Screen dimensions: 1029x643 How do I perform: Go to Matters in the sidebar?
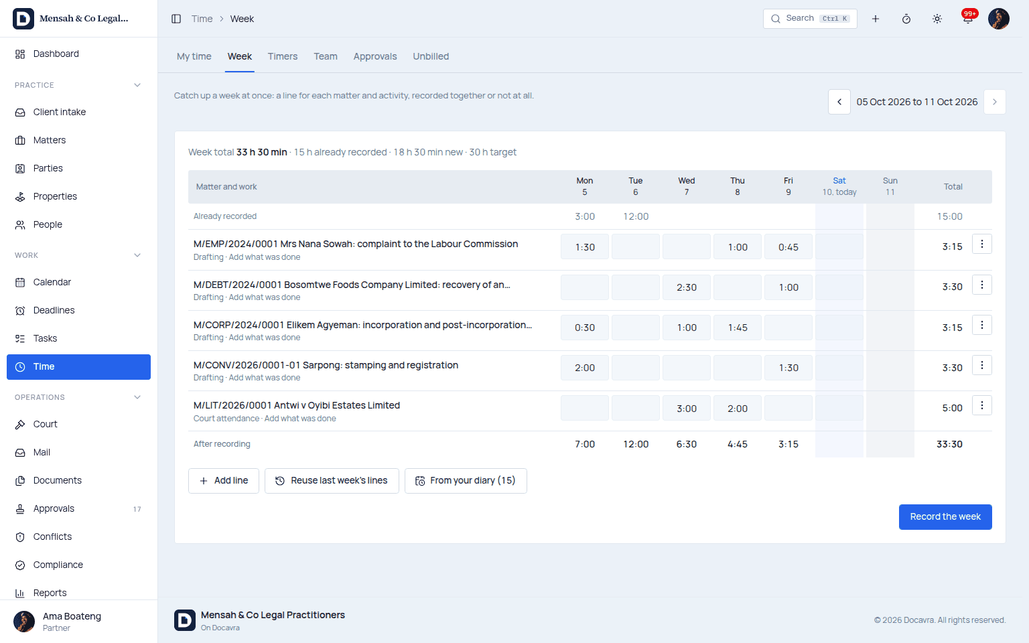[78, 140]
